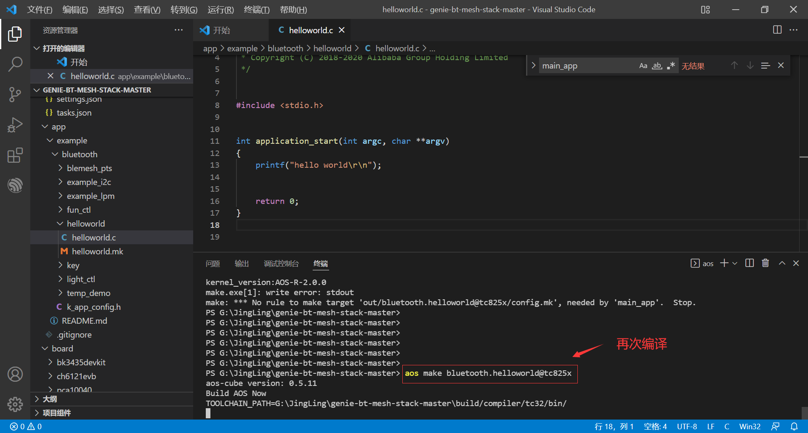This screenshot has width=808, height=433.
Task: Collapse the helloworld folder
Action: (86, 224)
